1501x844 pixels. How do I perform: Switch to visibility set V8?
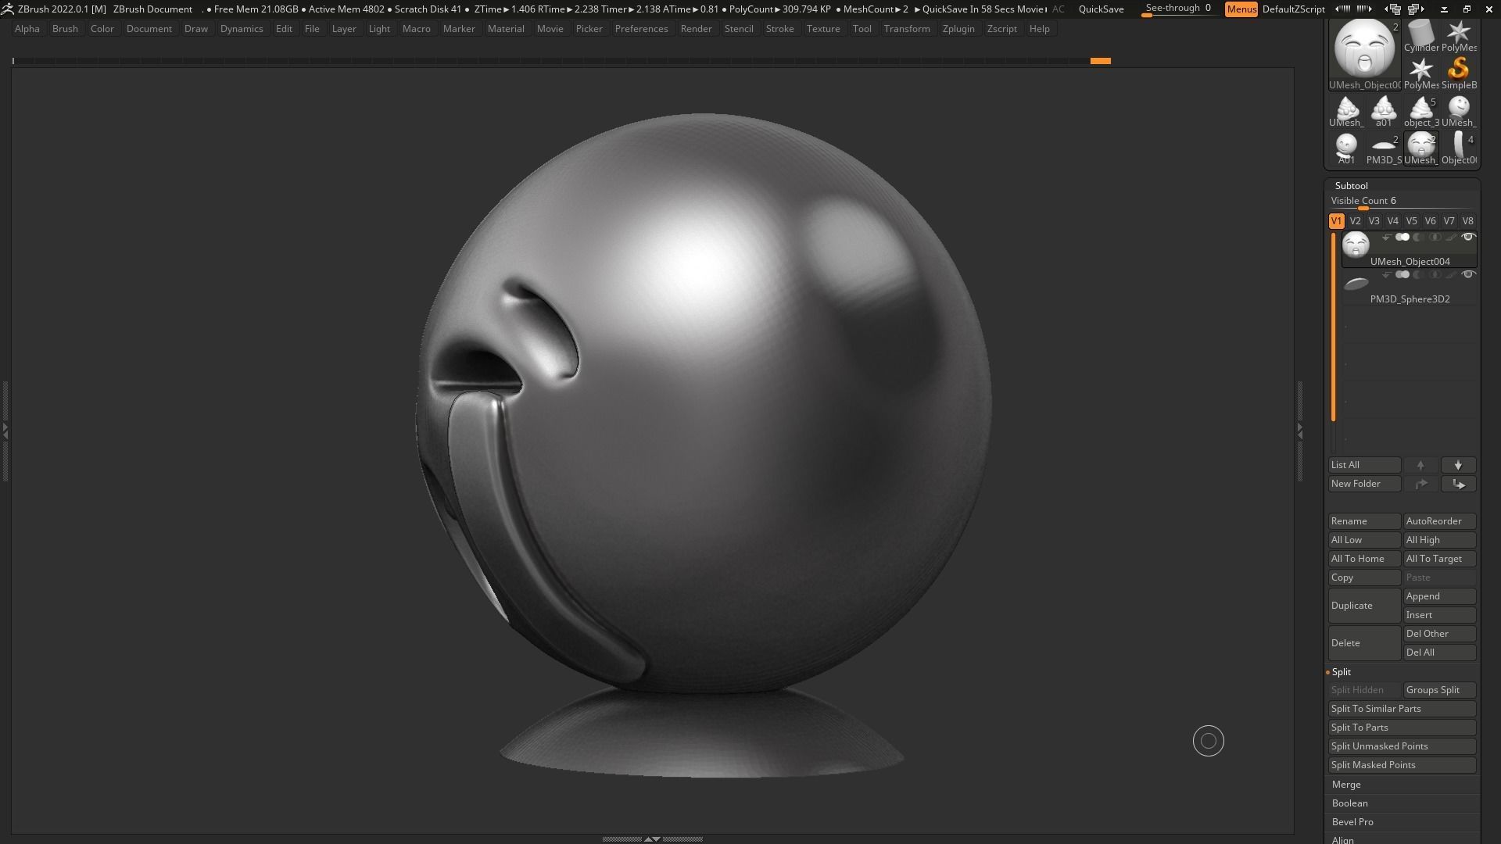click(x=1467, y=221)
